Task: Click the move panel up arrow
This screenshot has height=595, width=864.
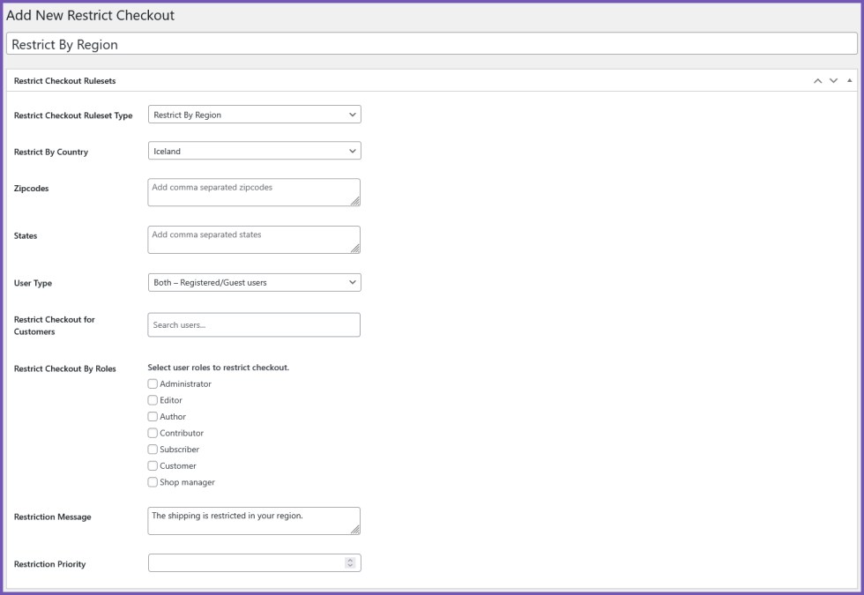Action: (x=818, y=78)
